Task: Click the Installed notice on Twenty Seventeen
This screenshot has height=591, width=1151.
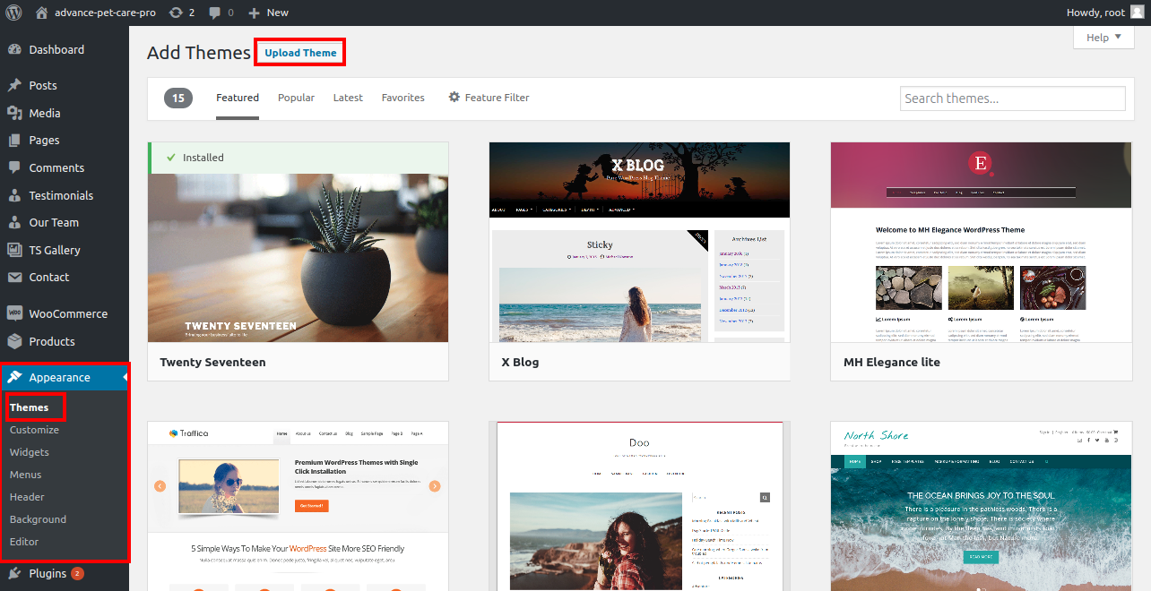Action: [x=299, y=158]
